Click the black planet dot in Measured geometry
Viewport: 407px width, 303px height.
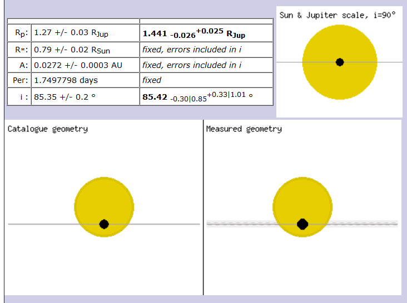point(302,224)
